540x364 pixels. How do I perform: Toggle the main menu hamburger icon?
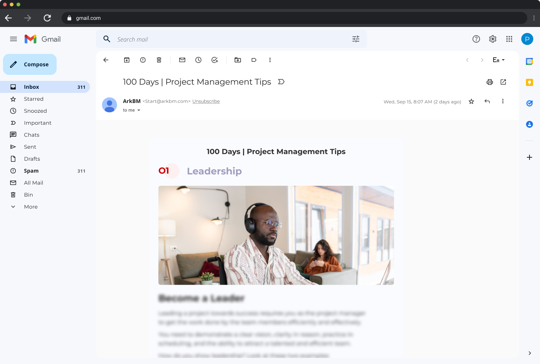(x=13, y=39)
